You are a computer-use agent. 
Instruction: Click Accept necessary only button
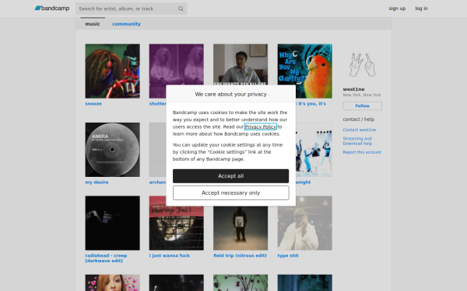(x=231, y=193)
